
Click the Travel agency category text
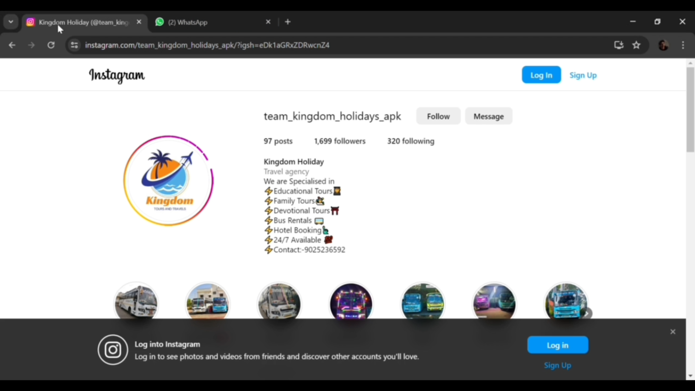(286, 172)
